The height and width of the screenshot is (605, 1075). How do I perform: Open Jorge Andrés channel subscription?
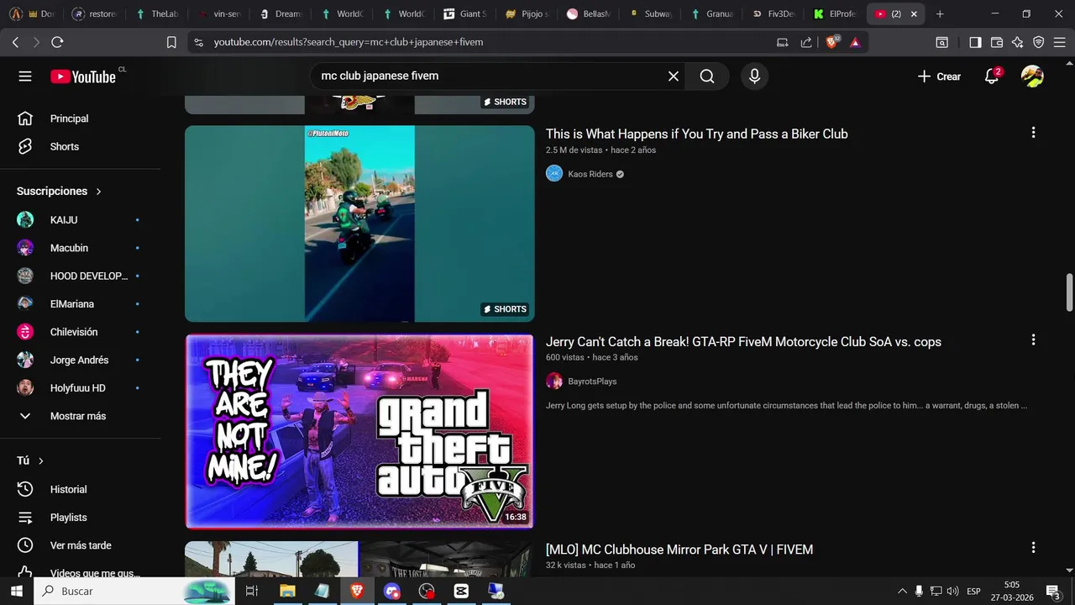[80, 360]
